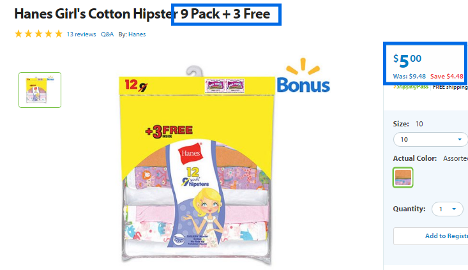Select the product thumbnail image
Screen dimensions: 468x270
coord(40,90)
